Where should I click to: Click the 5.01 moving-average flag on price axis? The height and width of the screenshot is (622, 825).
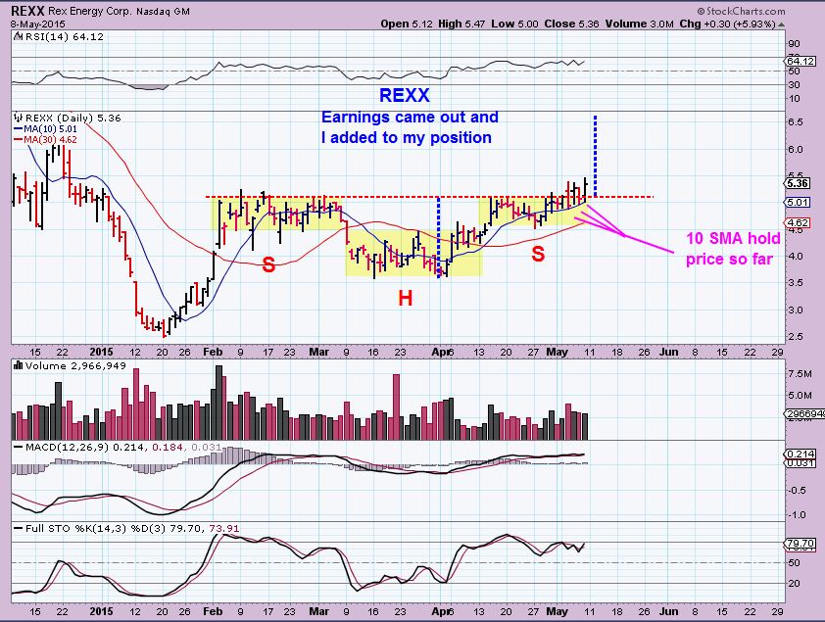[798, 203]
